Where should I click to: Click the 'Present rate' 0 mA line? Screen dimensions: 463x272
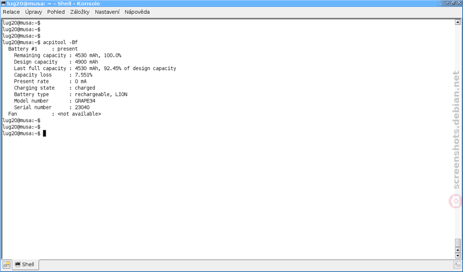tap(50, 81)
